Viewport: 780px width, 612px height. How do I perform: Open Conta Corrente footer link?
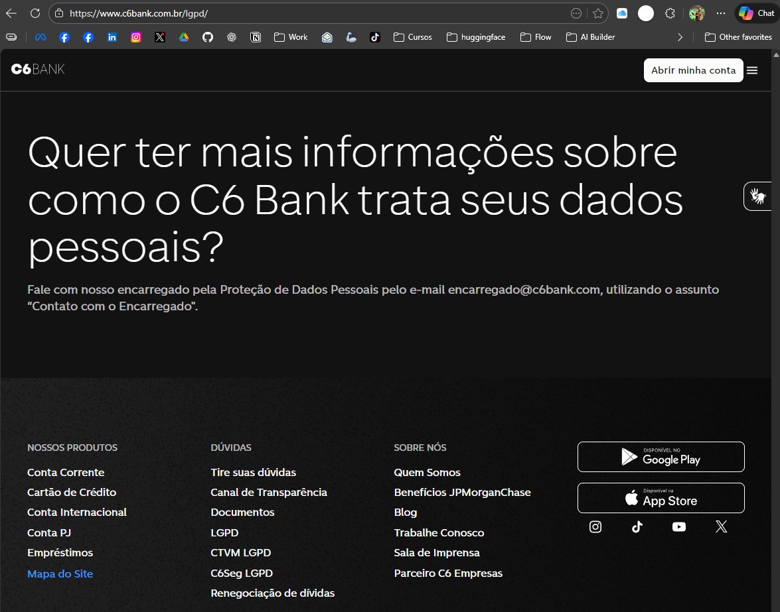tap(66, 472)
